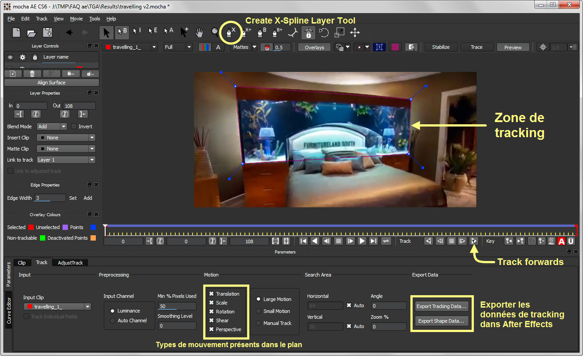The height and width of the screenshot is (356, 583).
Task: Select the arrow-with-A selection tool
Action: coord(168,32)
